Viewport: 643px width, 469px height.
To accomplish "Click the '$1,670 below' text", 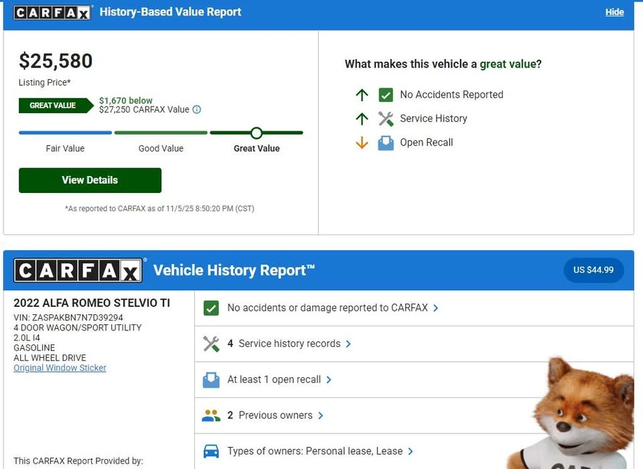I will (125, 100).
